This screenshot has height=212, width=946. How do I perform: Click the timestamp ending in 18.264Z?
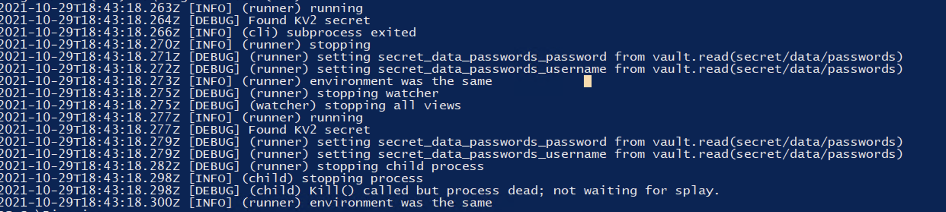click(x=90, y=21)
